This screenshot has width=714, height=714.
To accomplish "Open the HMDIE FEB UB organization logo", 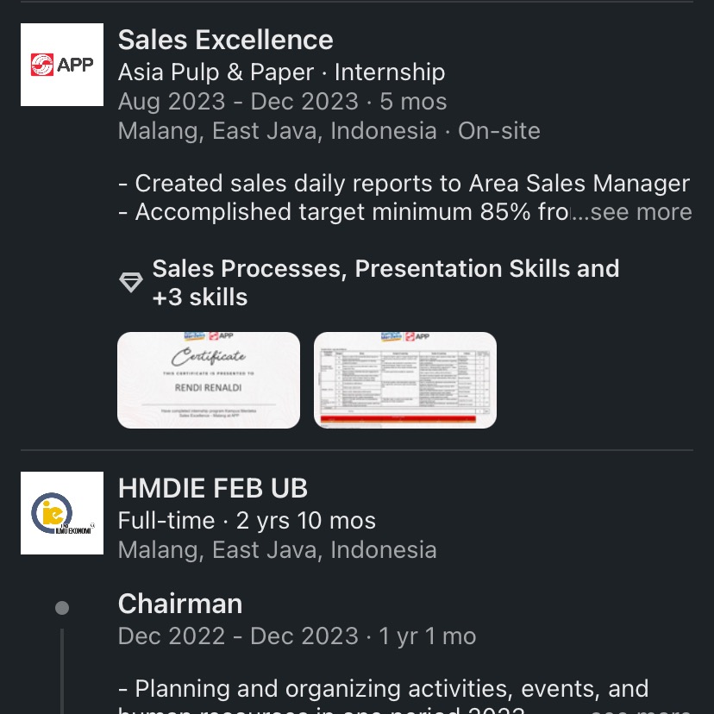I will tap(62, 513).
